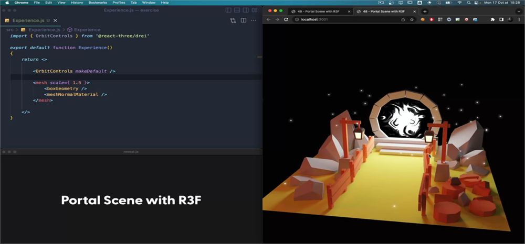Toggle the VS Code secondary side bar layout icon
The image size is (525, 244).
(246, 10)
